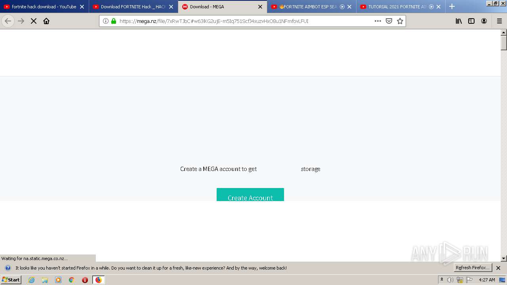Restore down the browser window
The width and height of the screenshot is (507, 285).
pos(495,3)
